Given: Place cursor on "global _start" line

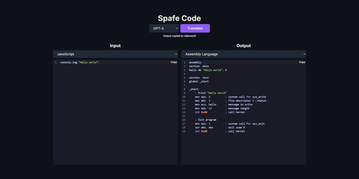Looking at the screenshot, I should (x=199, y=81).
